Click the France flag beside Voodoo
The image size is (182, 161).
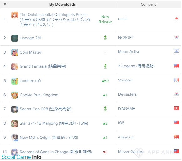click(176, 80)
